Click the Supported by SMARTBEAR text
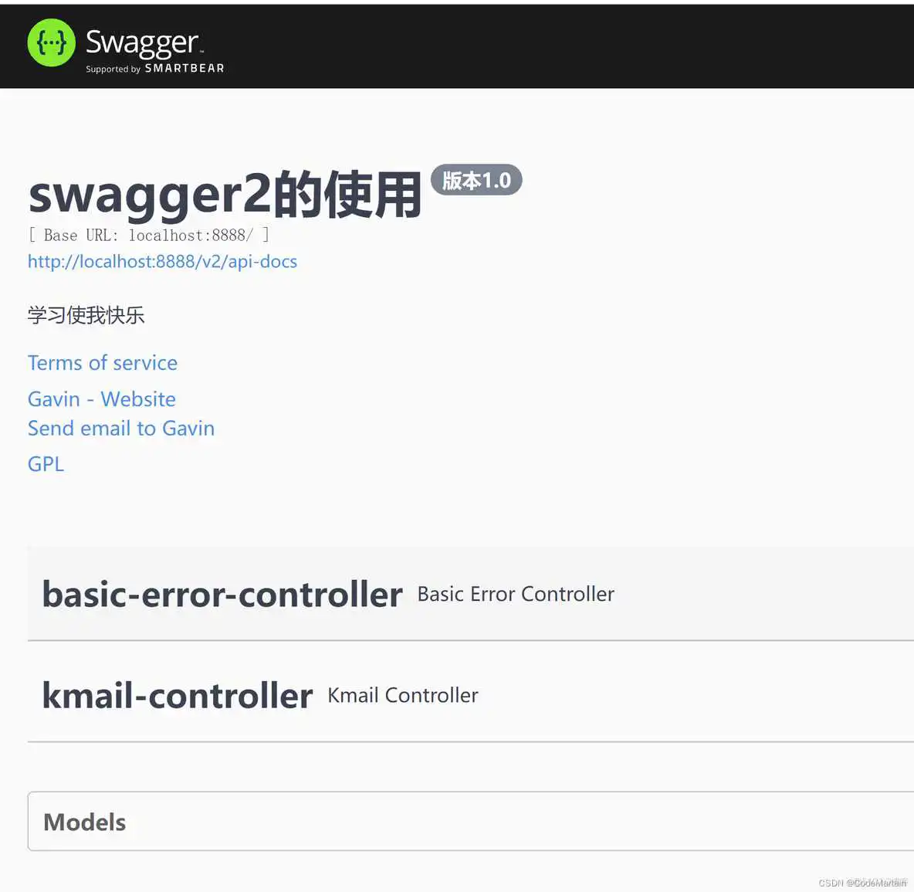The height and width of the screenshot is (892, 914). 155,68
